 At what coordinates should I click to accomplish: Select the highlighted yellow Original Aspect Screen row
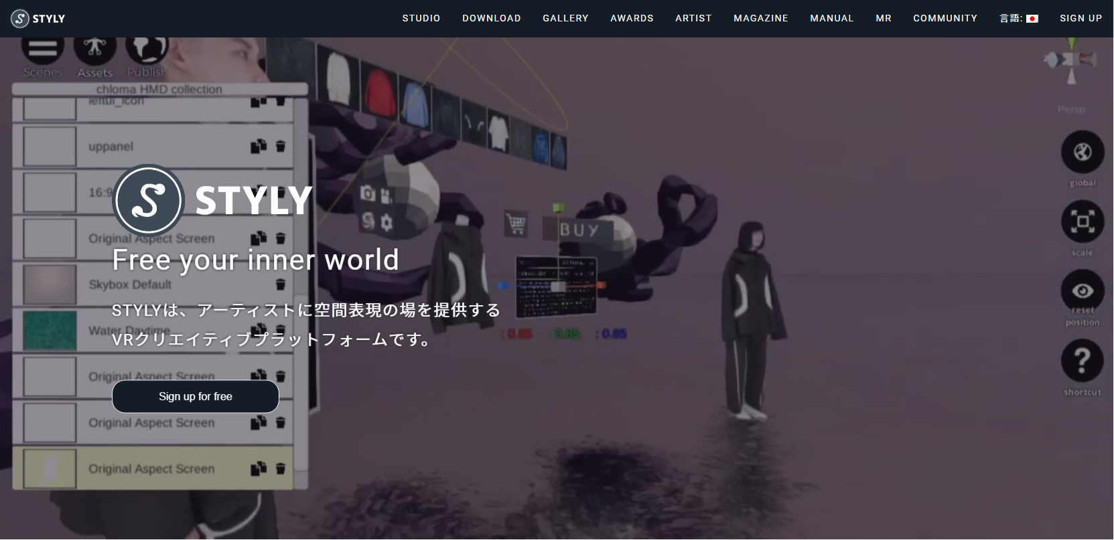[153, 468]
